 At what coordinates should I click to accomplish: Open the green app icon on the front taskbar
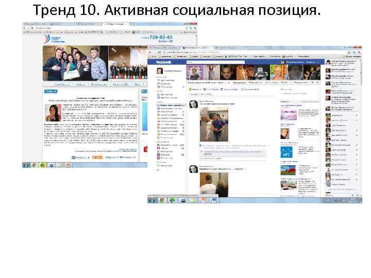pos(172,200)
